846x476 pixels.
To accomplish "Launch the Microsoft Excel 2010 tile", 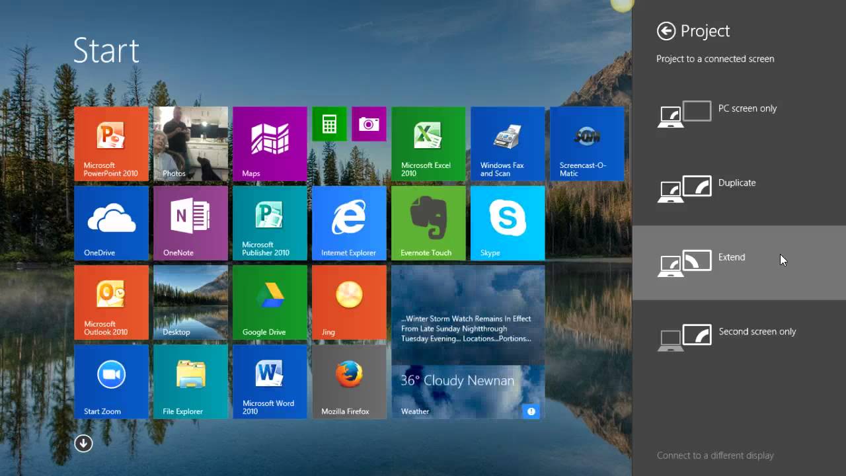I will point(428,143).
